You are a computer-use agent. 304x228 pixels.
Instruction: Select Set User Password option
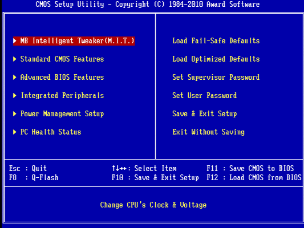coord(205,96)
